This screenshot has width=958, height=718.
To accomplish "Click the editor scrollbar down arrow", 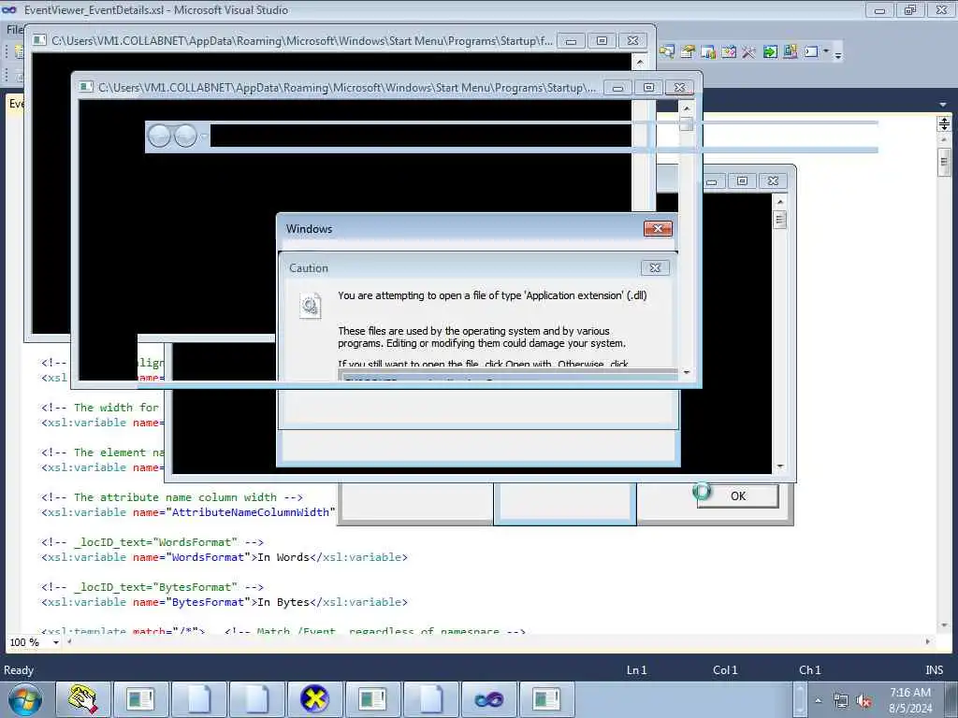I will pos(944,625).
